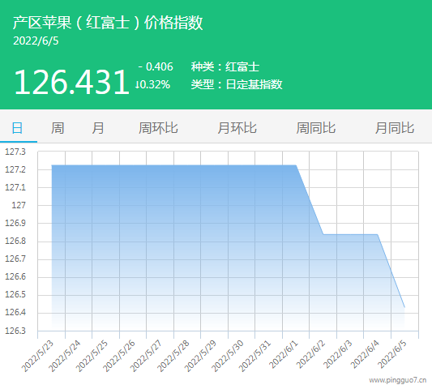The image size is (432, 389).
Task: Select the 日 daily tab
Action: [17, 128]
